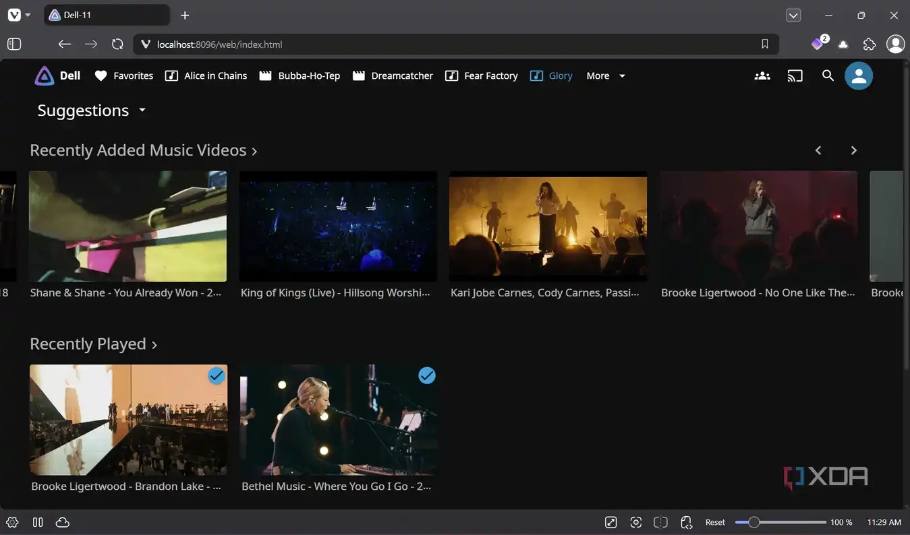
Task: Click the played checkmark on Brooke Ligertwood - Brandon Lake
Action: (x=217, y=375)
